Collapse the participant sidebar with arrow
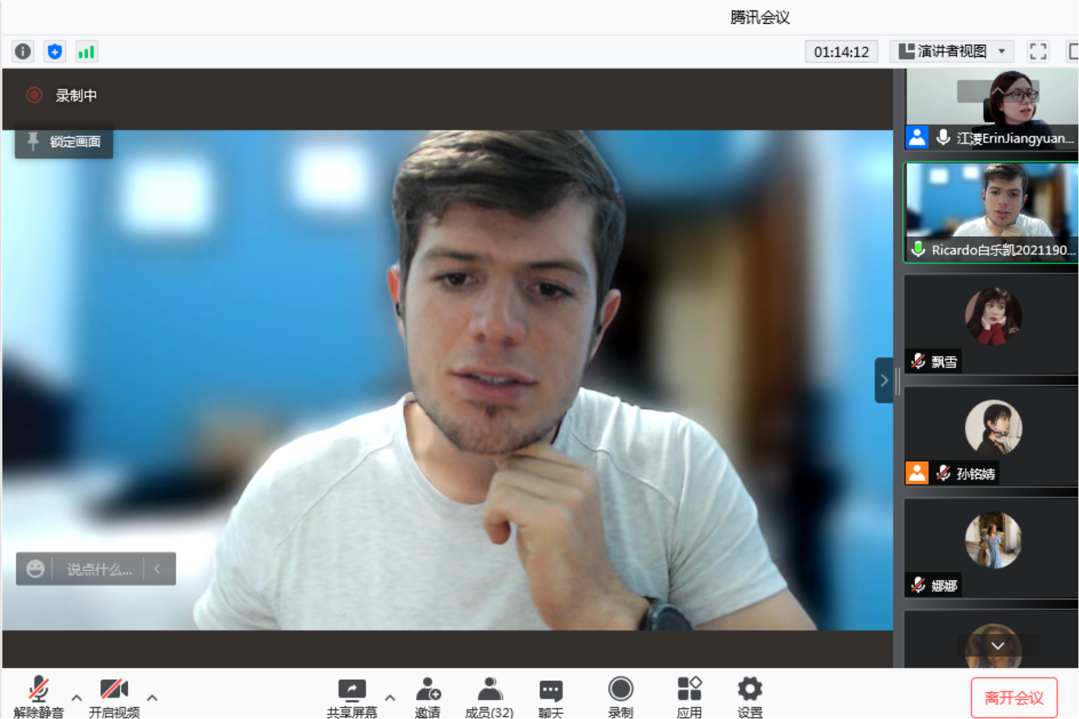The height and width of the screenshot is (719, 1079). point(883,380)
